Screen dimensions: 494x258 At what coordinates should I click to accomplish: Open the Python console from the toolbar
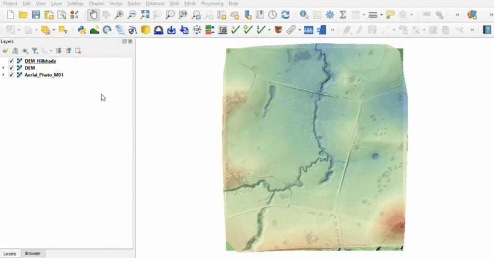pos(82,30)
